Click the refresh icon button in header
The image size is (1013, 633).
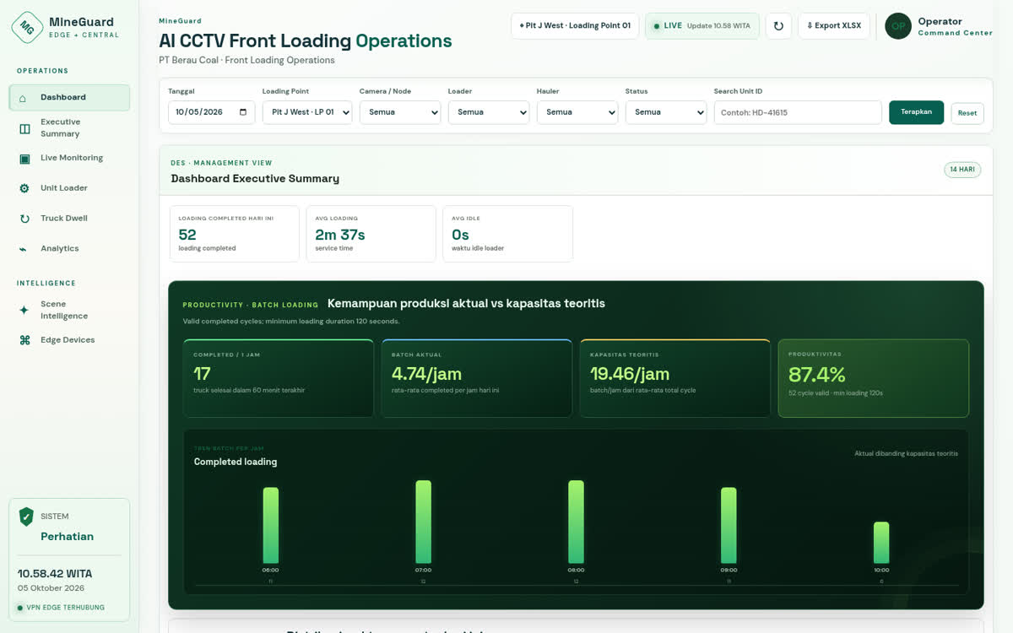pyautogui.click(x=778, y=26)
